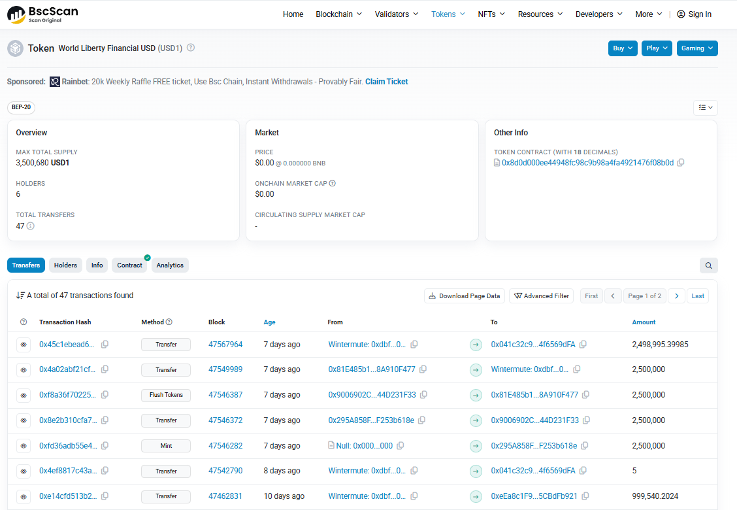The height and width of the screenshot is (510, 737).
Task: Copy From address 0x295A858F in block 47546372 row
Action: [421, 420]
